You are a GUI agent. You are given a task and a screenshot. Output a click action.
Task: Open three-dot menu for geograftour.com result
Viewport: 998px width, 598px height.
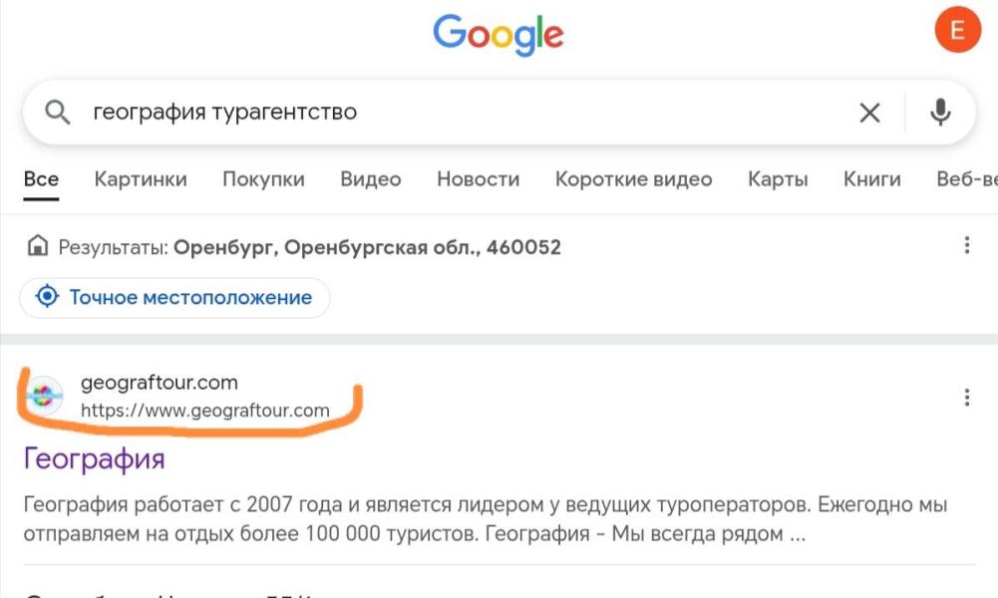point(967,398)
